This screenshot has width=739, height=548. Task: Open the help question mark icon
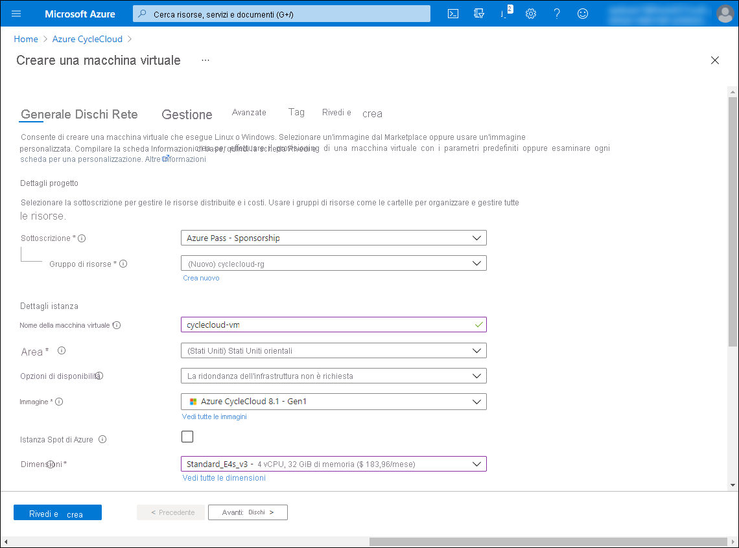tap(557, 13)
